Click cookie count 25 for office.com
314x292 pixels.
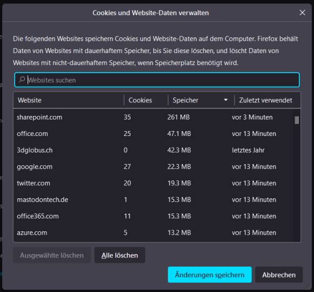click(127, 134)
